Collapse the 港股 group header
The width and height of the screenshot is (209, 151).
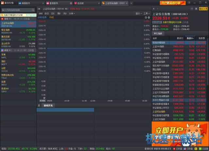click(x=18, y=19)
